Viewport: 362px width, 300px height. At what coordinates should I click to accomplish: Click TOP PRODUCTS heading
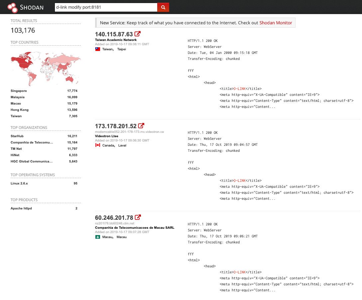coord(24,200)
